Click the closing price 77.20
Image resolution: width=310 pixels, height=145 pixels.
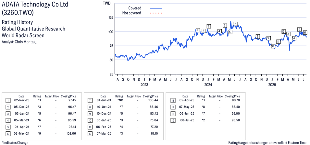pos(154,127)
